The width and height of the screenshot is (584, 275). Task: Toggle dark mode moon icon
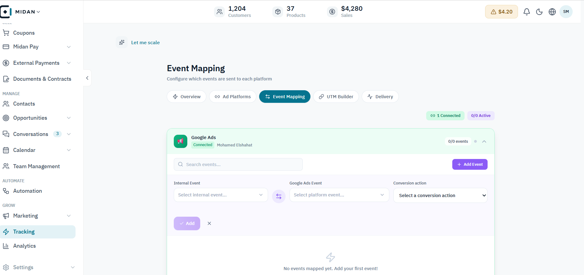point(539,12)
